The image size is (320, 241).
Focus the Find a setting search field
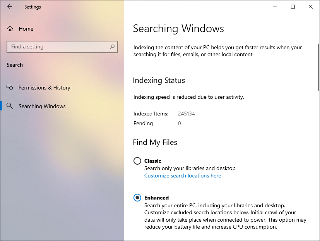[x=62, y=47]
